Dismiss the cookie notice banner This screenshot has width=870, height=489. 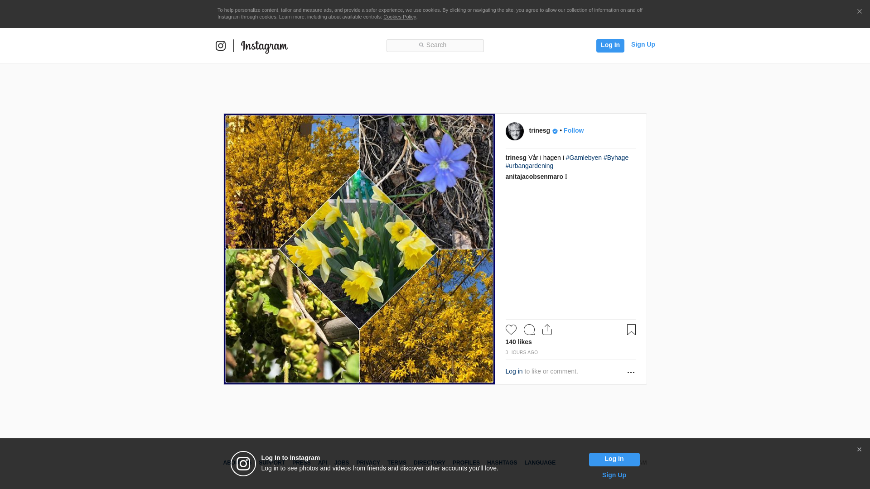pyautogui.click(x=859, y=12)
